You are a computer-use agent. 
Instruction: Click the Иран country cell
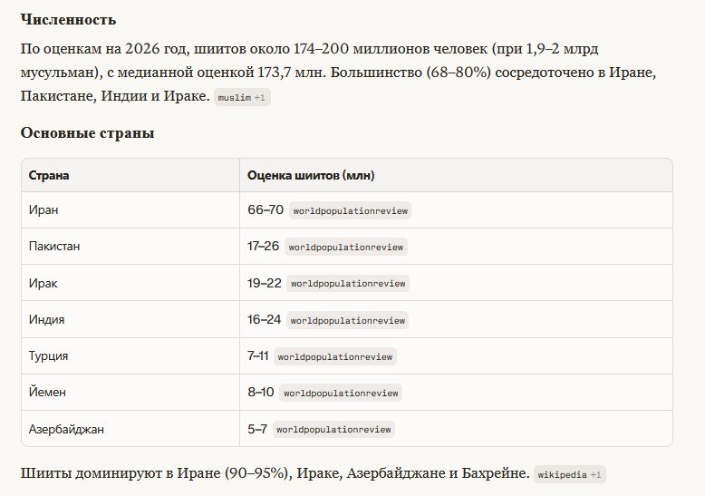coord(43,210)
